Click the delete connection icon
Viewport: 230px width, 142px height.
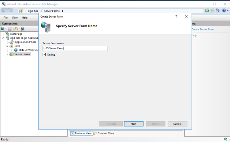(x=23, y=29)
